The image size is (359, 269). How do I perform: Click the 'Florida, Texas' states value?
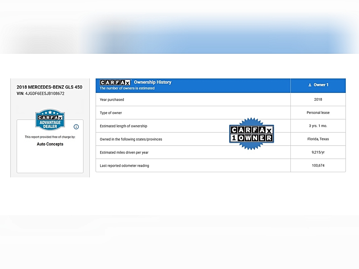click(318, 139)
